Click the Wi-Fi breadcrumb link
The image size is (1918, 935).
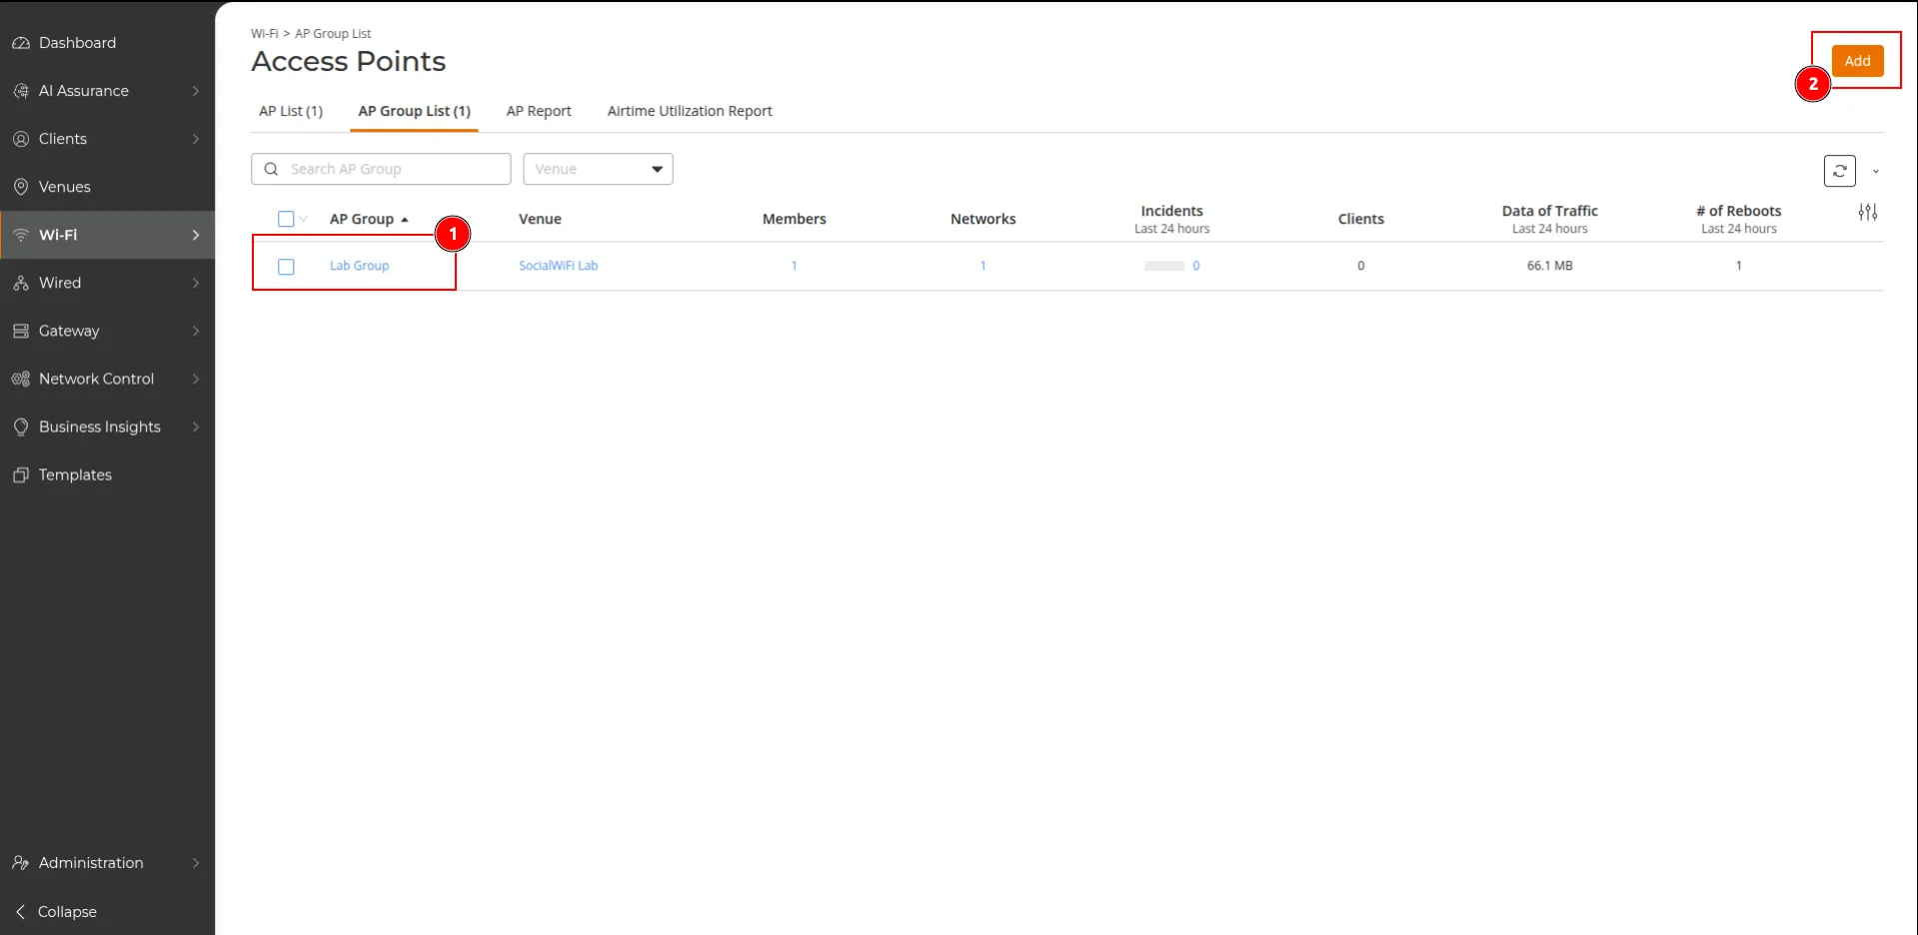264,34
